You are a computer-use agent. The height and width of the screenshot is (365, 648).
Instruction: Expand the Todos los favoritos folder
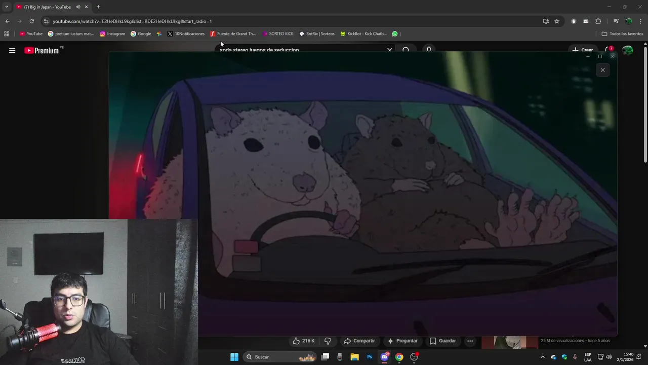(622, 34)
